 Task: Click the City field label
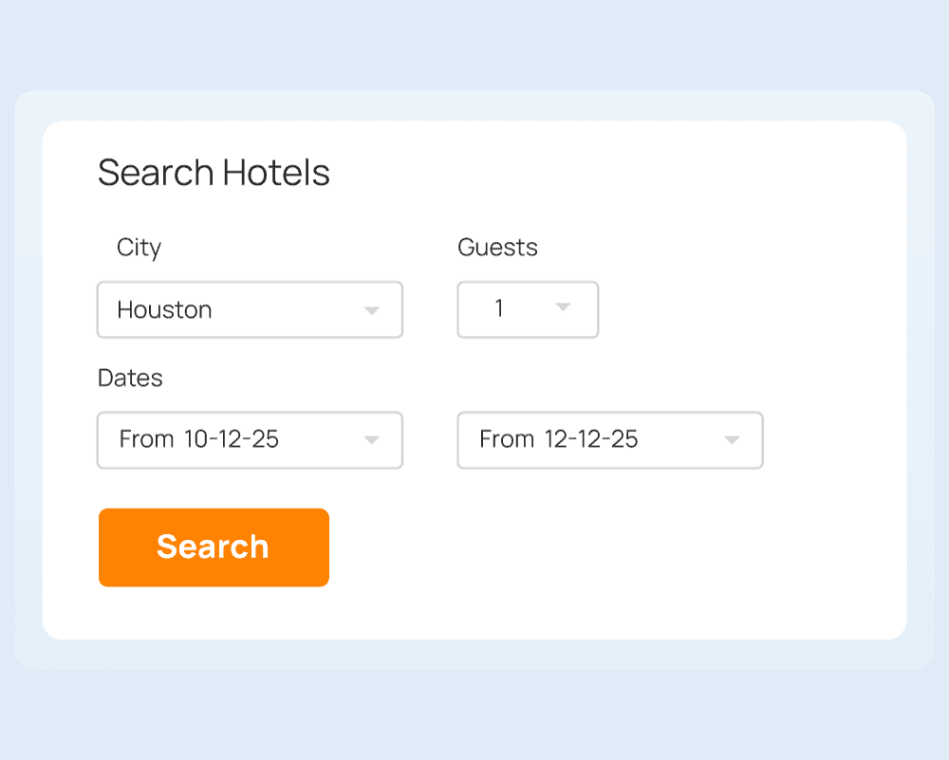tap(139, 248)
